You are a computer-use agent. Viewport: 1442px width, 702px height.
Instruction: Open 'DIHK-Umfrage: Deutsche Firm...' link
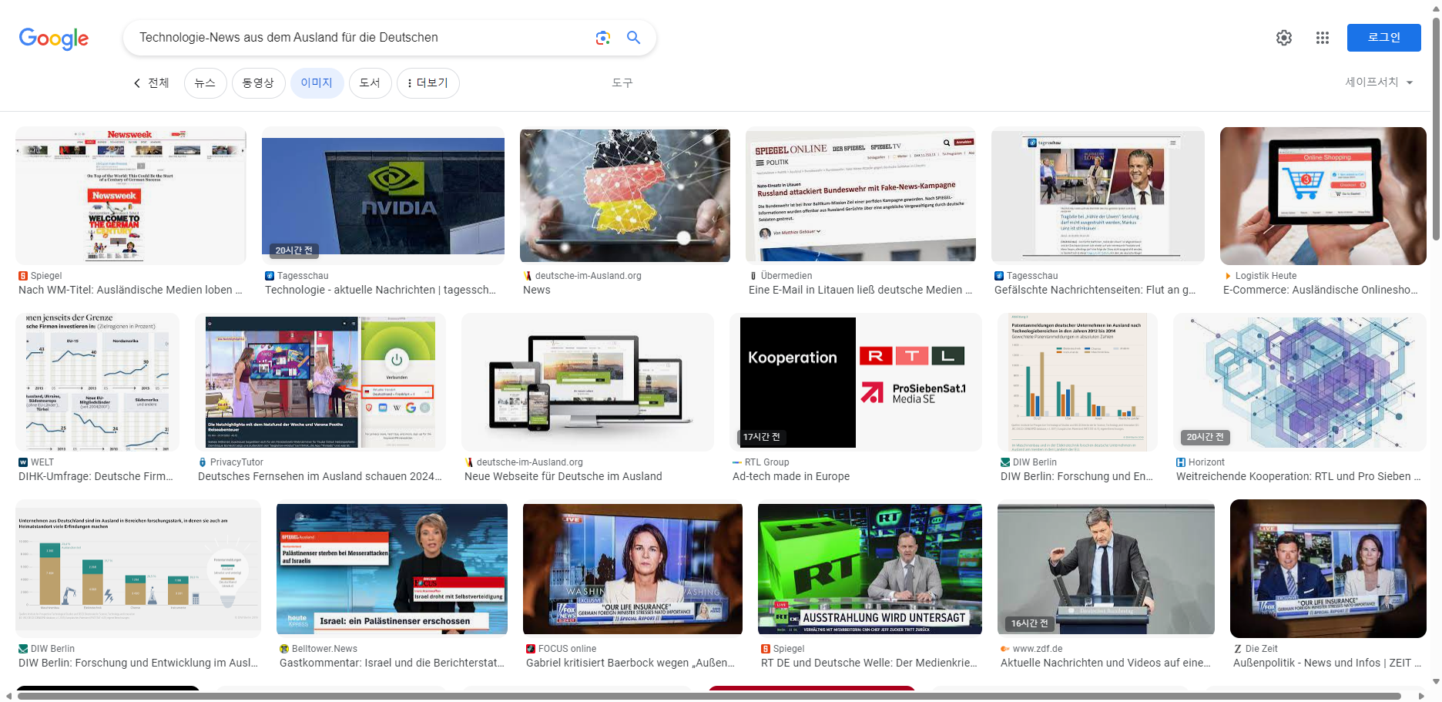[x=96, y=476]
